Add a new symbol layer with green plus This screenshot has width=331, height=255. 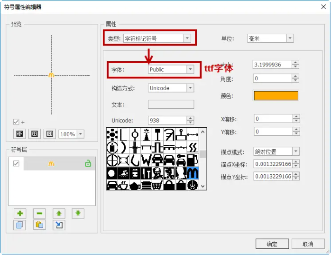click(x=20, y=214)
